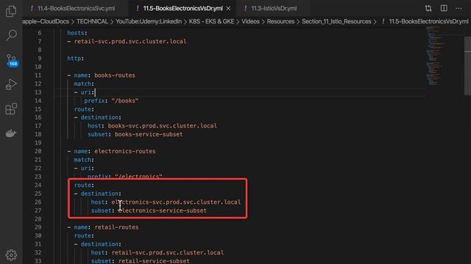Click 'retail-svc.prod.svc.cluster.local' host on line 32
Image resolution: width=471 pixels, height=264 pixels.
click(168, 253)
